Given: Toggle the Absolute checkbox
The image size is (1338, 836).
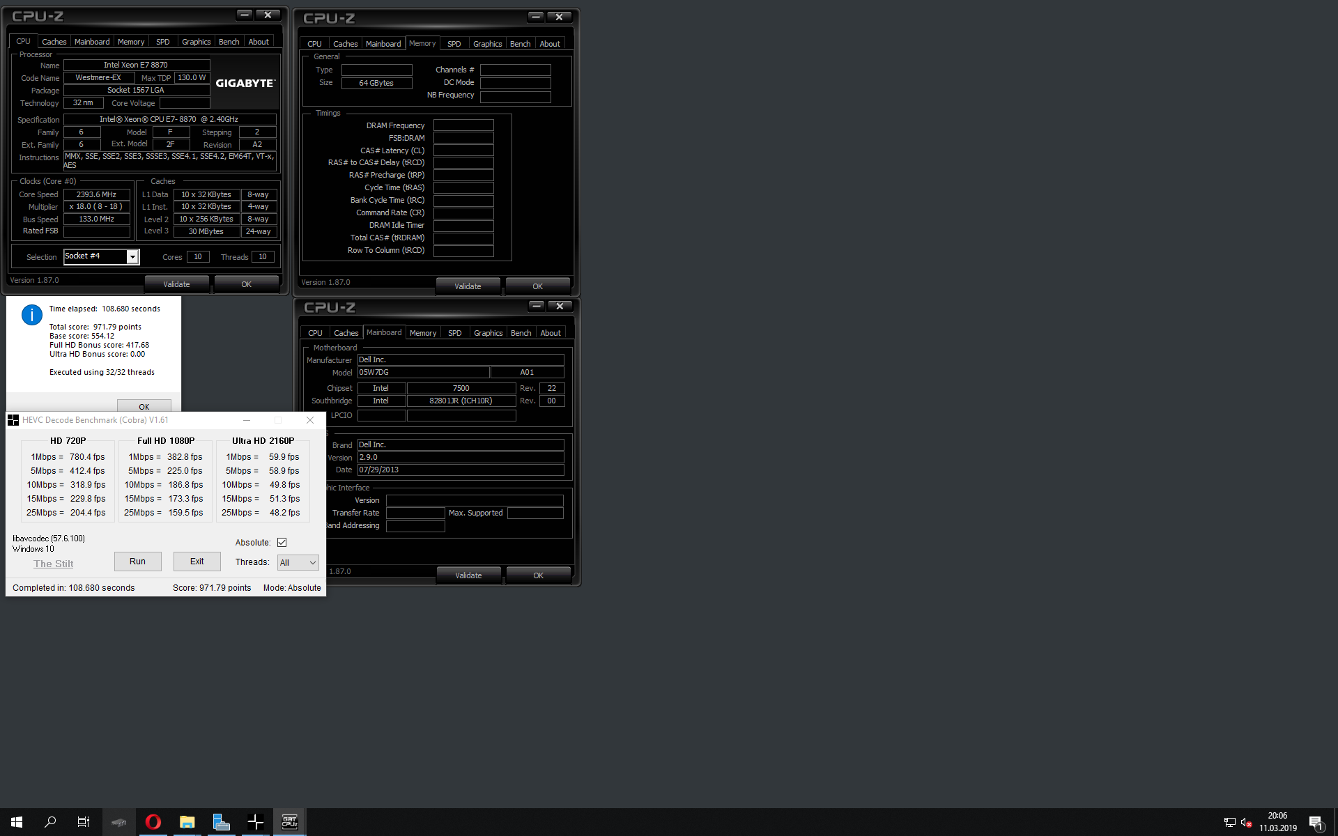Looking at the screenshot, I should point(282,543).
